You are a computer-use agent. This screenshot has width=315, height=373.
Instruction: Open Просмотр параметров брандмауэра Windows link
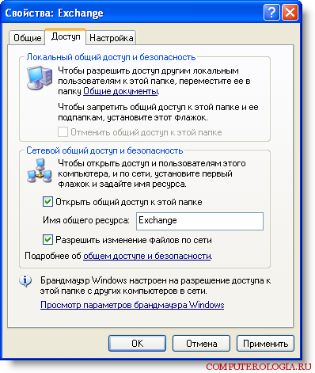point(132,305)
